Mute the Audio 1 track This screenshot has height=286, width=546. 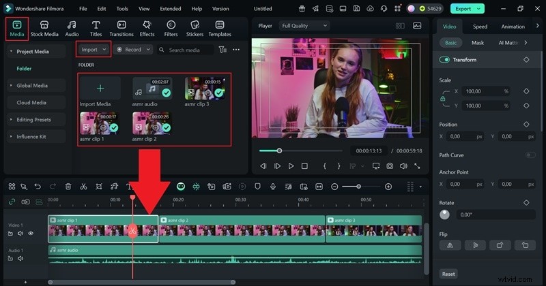20,259
